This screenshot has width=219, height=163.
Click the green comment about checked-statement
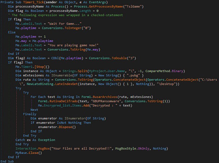click(x=65, y=15)
